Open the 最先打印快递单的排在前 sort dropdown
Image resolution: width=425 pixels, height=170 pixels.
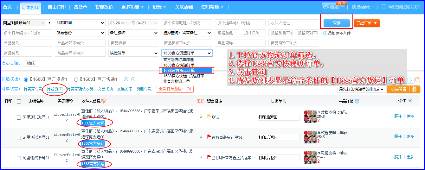361,89
